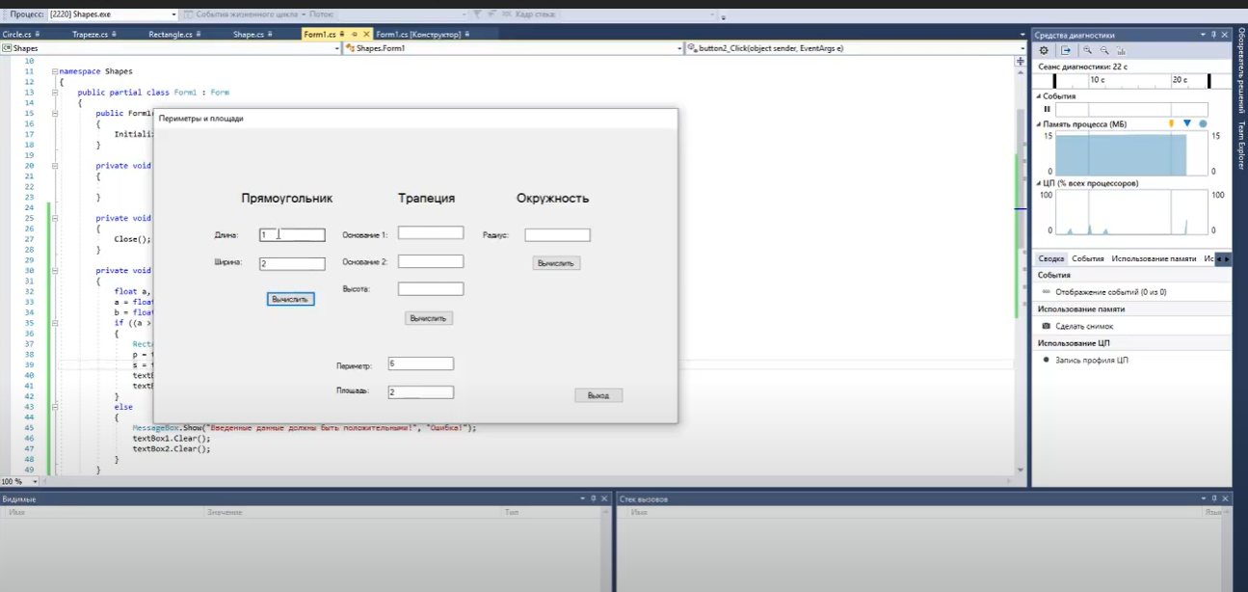The width and height of the screenshot is (1248, 592).
Task: Click the zoom out magnifier in diagnostics
Action: [x=1104, y=50]
